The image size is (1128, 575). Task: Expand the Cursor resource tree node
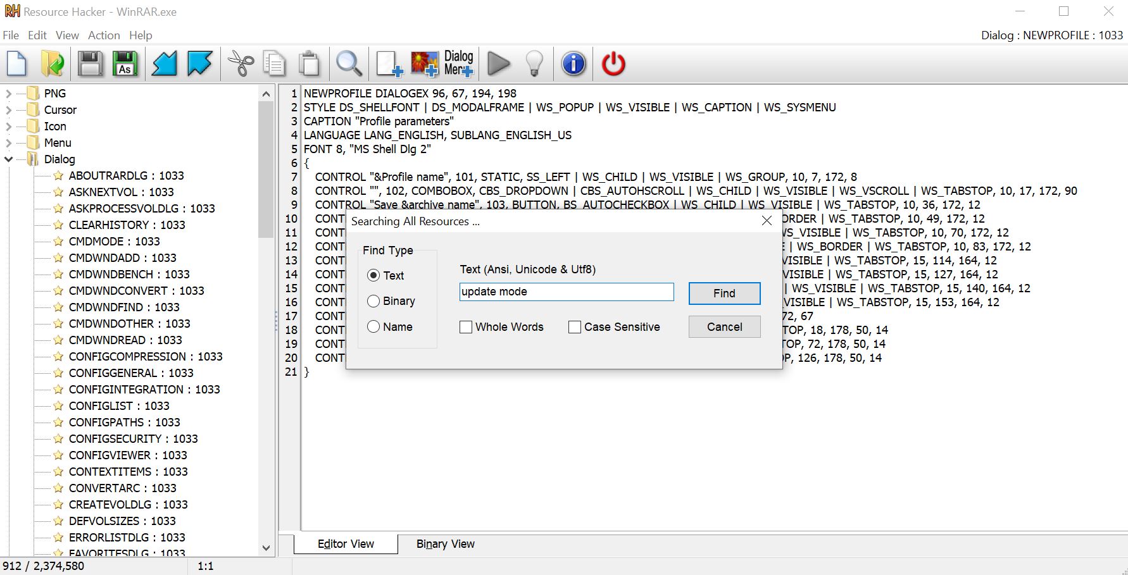(x=8, y=109)
